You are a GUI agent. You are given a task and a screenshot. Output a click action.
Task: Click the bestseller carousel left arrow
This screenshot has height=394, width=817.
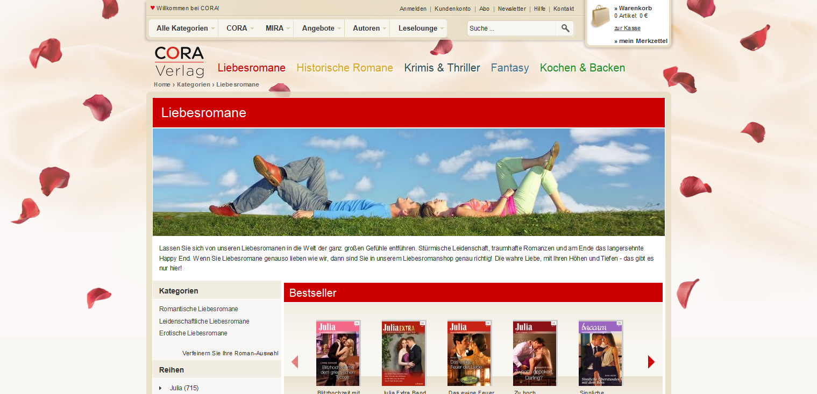(295, 362)
